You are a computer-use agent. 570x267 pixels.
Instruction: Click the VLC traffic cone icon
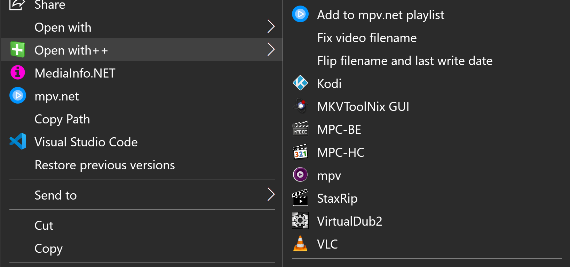(x=300, y=244)
